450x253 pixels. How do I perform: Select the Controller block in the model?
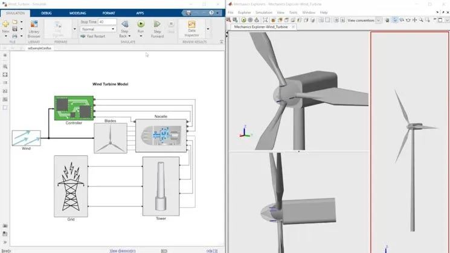click(x=74, y=108)
